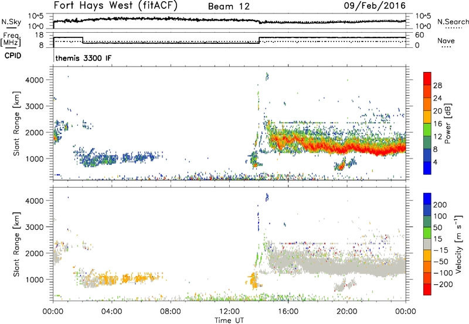The height and width of the screenshot is (324, 469).
Task: Click the 'Power [dB]' colorbar title
Action: point(447,123)
